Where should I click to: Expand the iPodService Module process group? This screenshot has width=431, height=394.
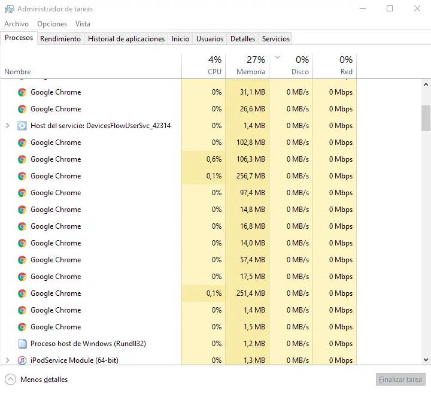tap(7, 360)
